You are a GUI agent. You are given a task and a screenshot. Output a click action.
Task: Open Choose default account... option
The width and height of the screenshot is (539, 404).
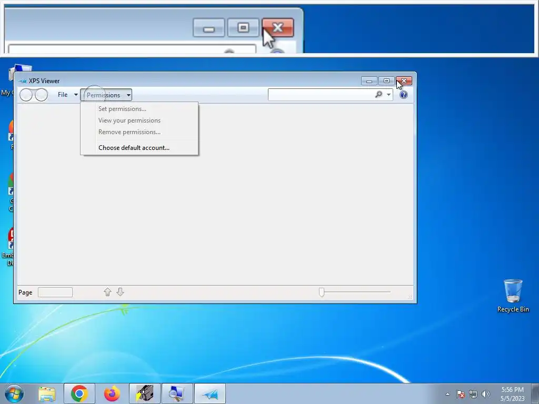click(x=134, y=148)
